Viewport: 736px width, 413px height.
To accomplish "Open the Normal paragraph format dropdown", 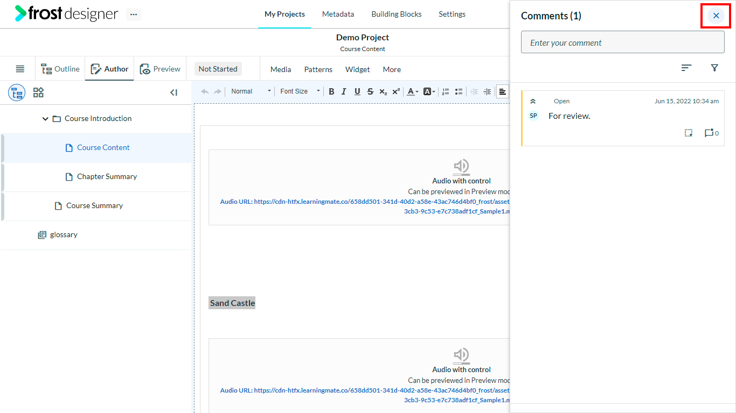I will coord(251,91).
